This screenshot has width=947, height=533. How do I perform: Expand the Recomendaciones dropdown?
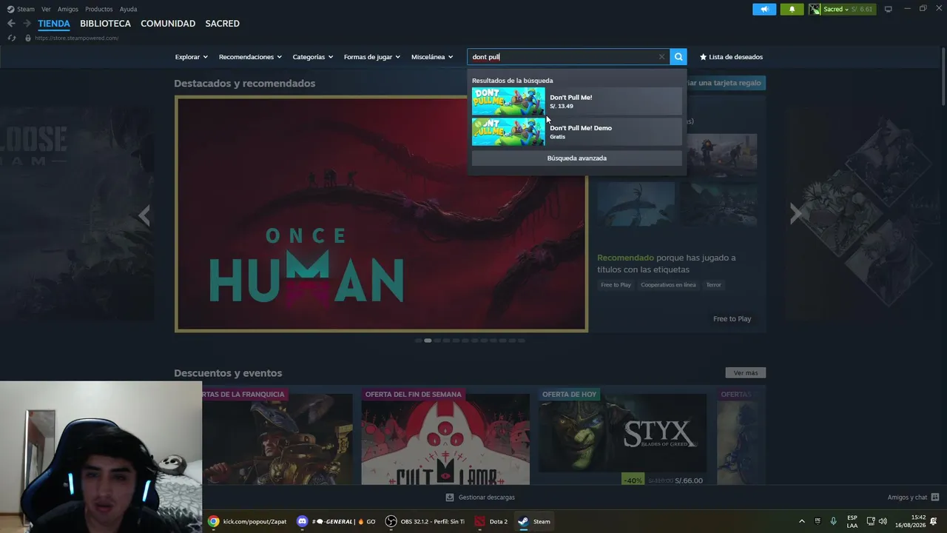click(x=250, y=57)
